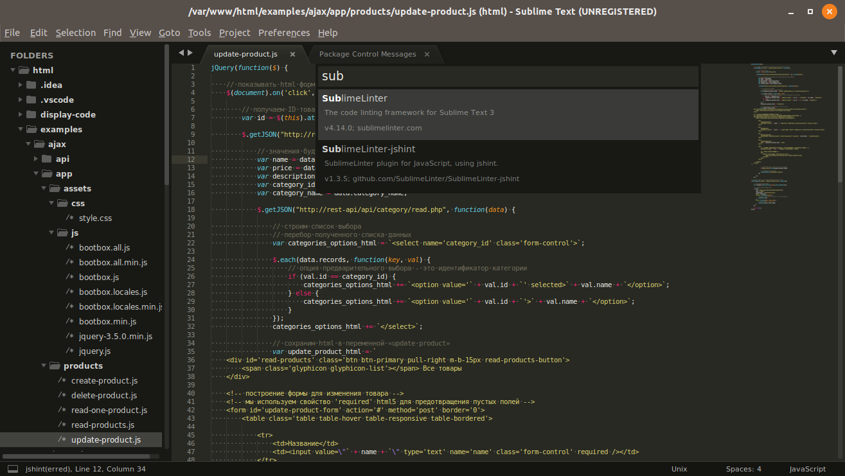
Task: Click the assets folder icon
Action: (55, 188)
